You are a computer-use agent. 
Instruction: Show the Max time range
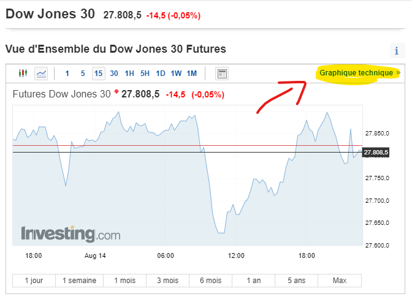pyautogui.click(x=340, y=281)
